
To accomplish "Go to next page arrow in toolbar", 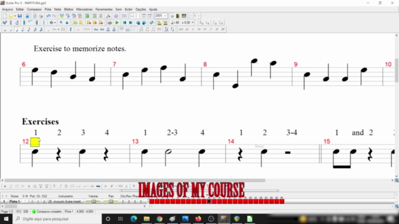I will point(199,16).
